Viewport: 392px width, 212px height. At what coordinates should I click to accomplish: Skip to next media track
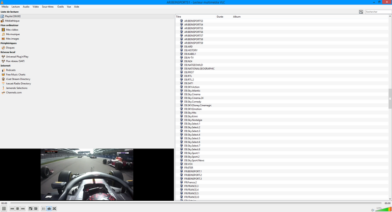click(x=23, y=209)
